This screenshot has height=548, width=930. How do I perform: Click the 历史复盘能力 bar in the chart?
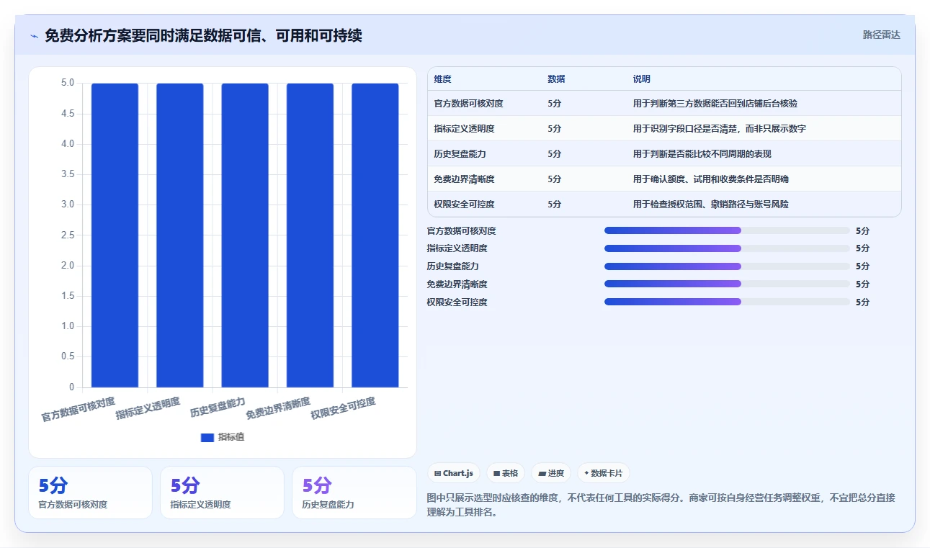coord(245,235)
